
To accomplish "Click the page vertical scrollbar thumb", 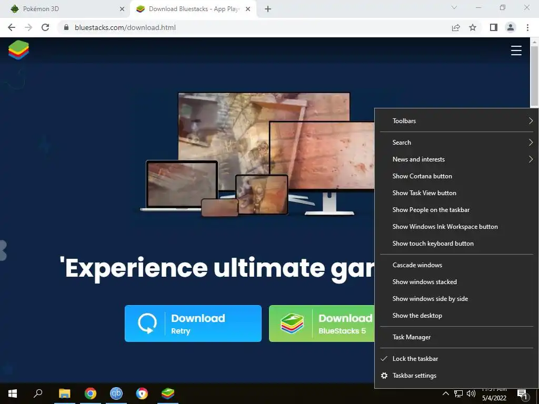I will 534,76.
